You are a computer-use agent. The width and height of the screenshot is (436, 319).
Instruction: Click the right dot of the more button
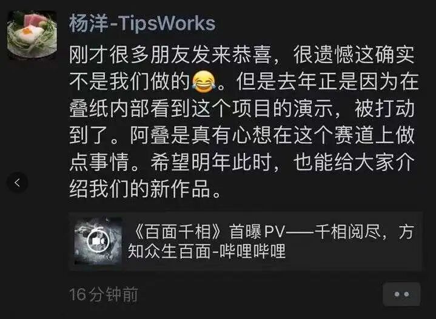tap(406, 294)
